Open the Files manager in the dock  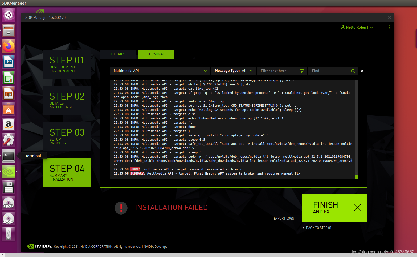tap(9, 31)
